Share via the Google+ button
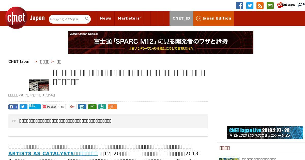 pyautogui.click(x=72, y=107)
